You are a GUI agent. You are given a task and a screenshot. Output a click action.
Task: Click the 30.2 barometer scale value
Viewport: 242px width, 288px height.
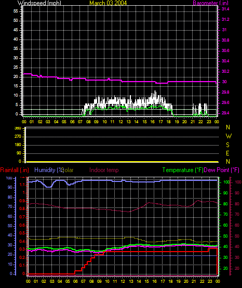[x=225, y=71]
